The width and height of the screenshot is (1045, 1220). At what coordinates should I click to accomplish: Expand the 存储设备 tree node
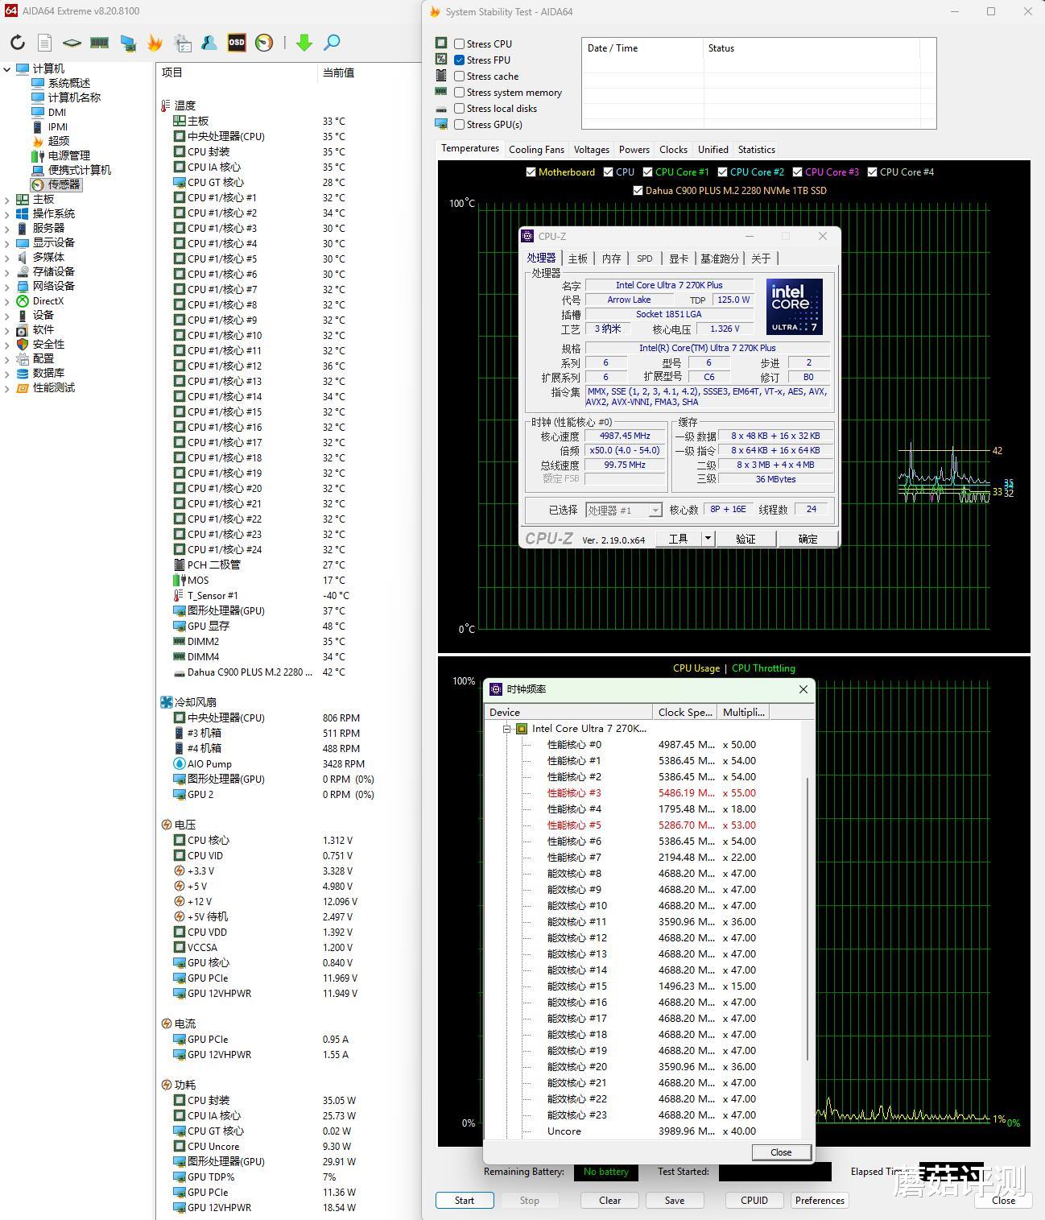(x=7, y=271)
